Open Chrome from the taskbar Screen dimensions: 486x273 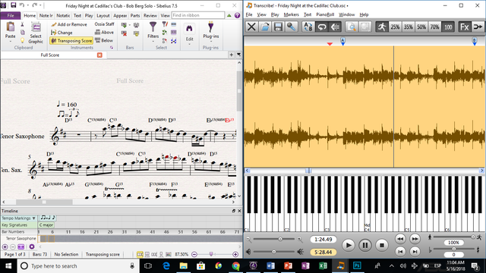(x=235, y=266)
